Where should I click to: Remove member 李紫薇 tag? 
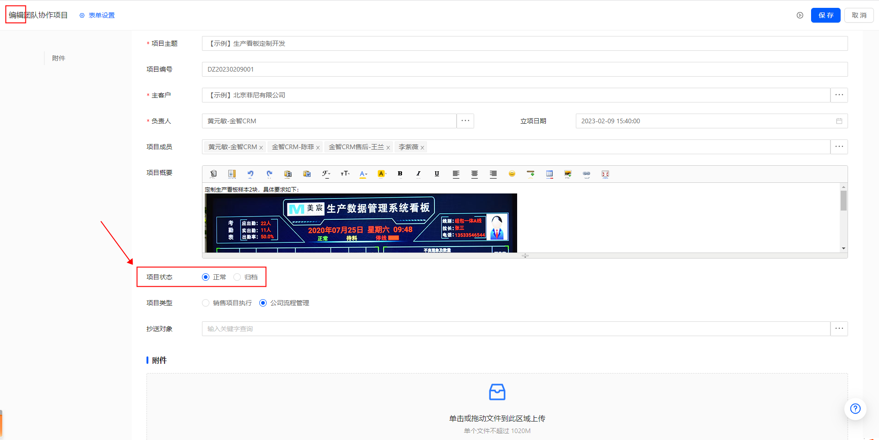pos(422,148)
